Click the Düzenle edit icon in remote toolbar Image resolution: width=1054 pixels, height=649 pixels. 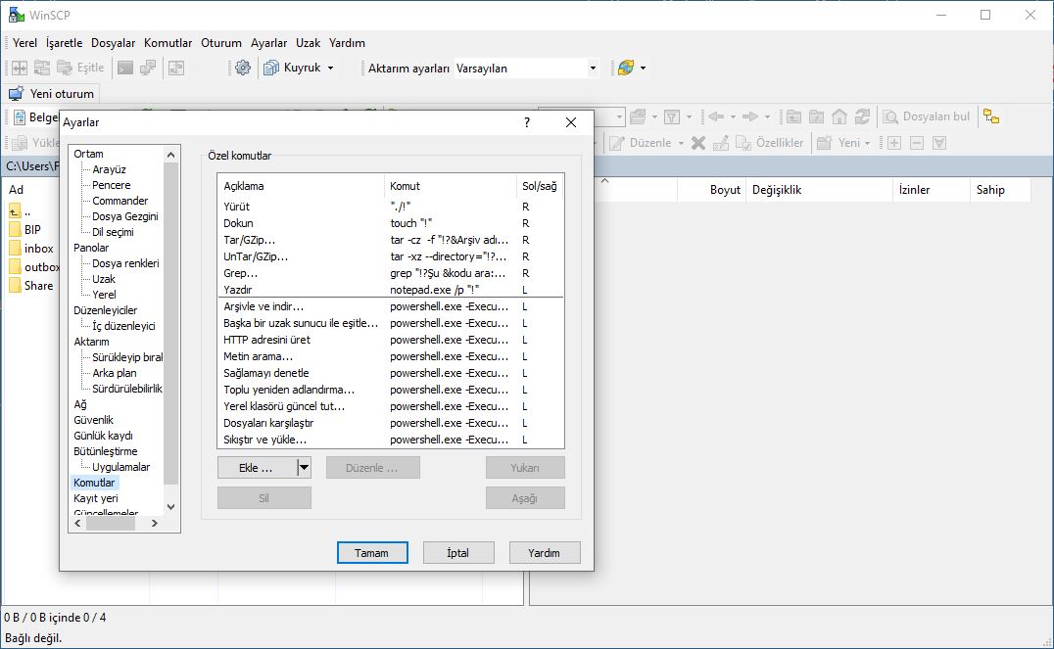pyautogui.click(x=617, y=143)
